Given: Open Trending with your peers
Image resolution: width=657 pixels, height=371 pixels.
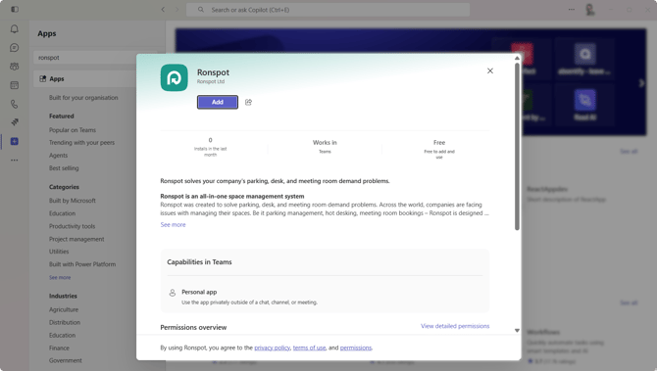Looking at the screenshot, I should [x=81, y=143].
